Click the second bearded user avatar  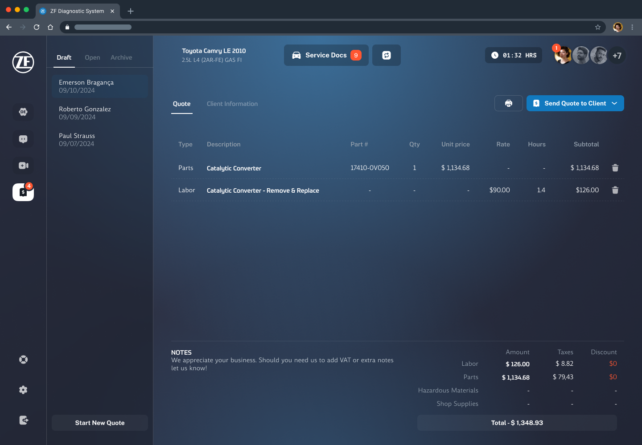(581, 55)
